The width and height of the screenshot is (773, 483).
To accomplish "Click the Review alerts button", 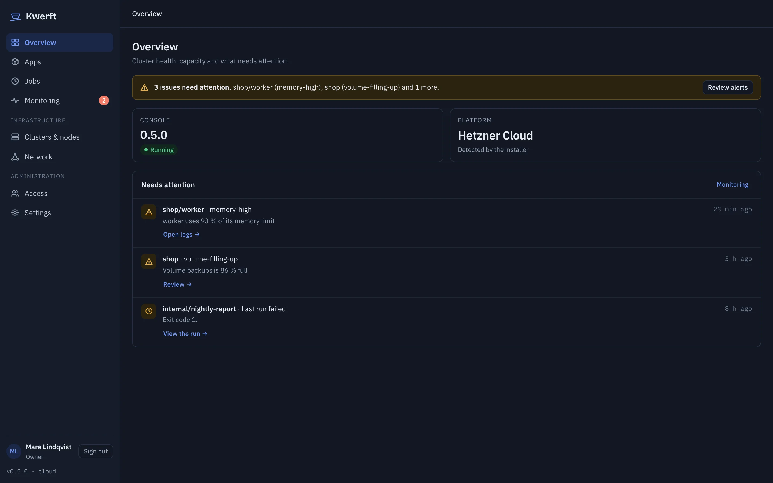I will (x=728, y=87).
